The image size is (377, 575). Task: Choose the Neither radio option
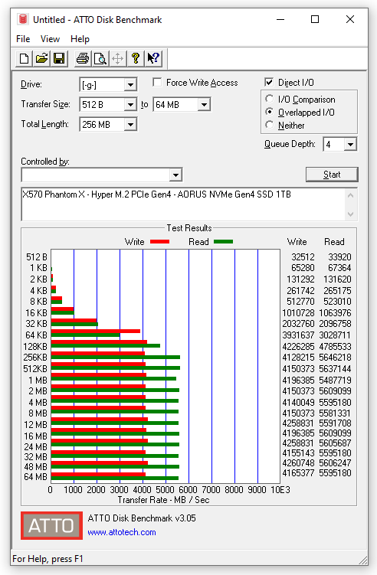click(x=270, y=125)
